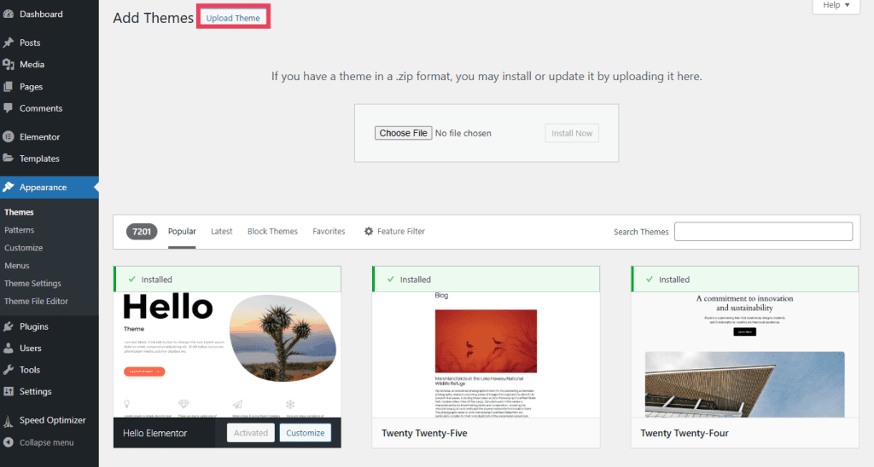874x467 pixels.
Task: Open the Block Themes tab
Action: coord(272,231)
